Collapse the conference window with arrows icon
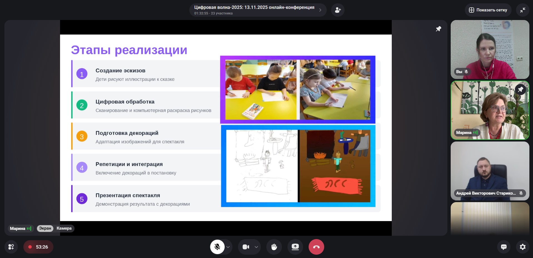Viewport: 533px width, 258px height. coord(522,10)
